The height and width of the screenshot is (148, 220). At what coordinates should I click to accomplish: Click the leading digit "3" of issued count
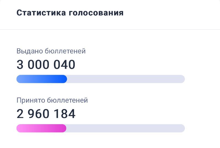(20, 65)
